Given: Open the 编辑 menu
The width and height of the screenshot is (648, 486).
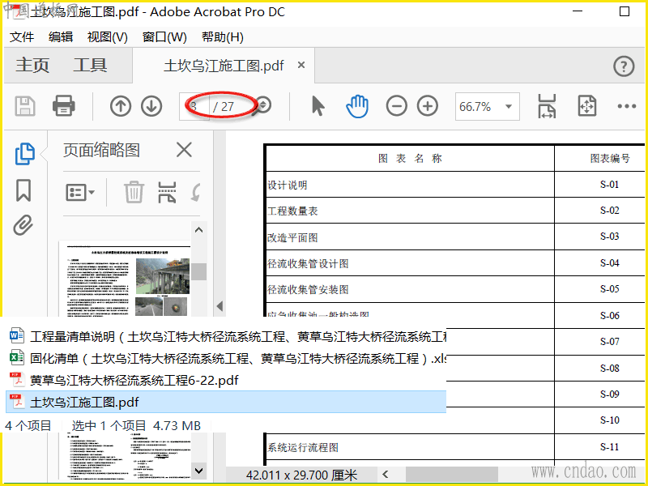Looking at the screenshot, I should (61, 37).
